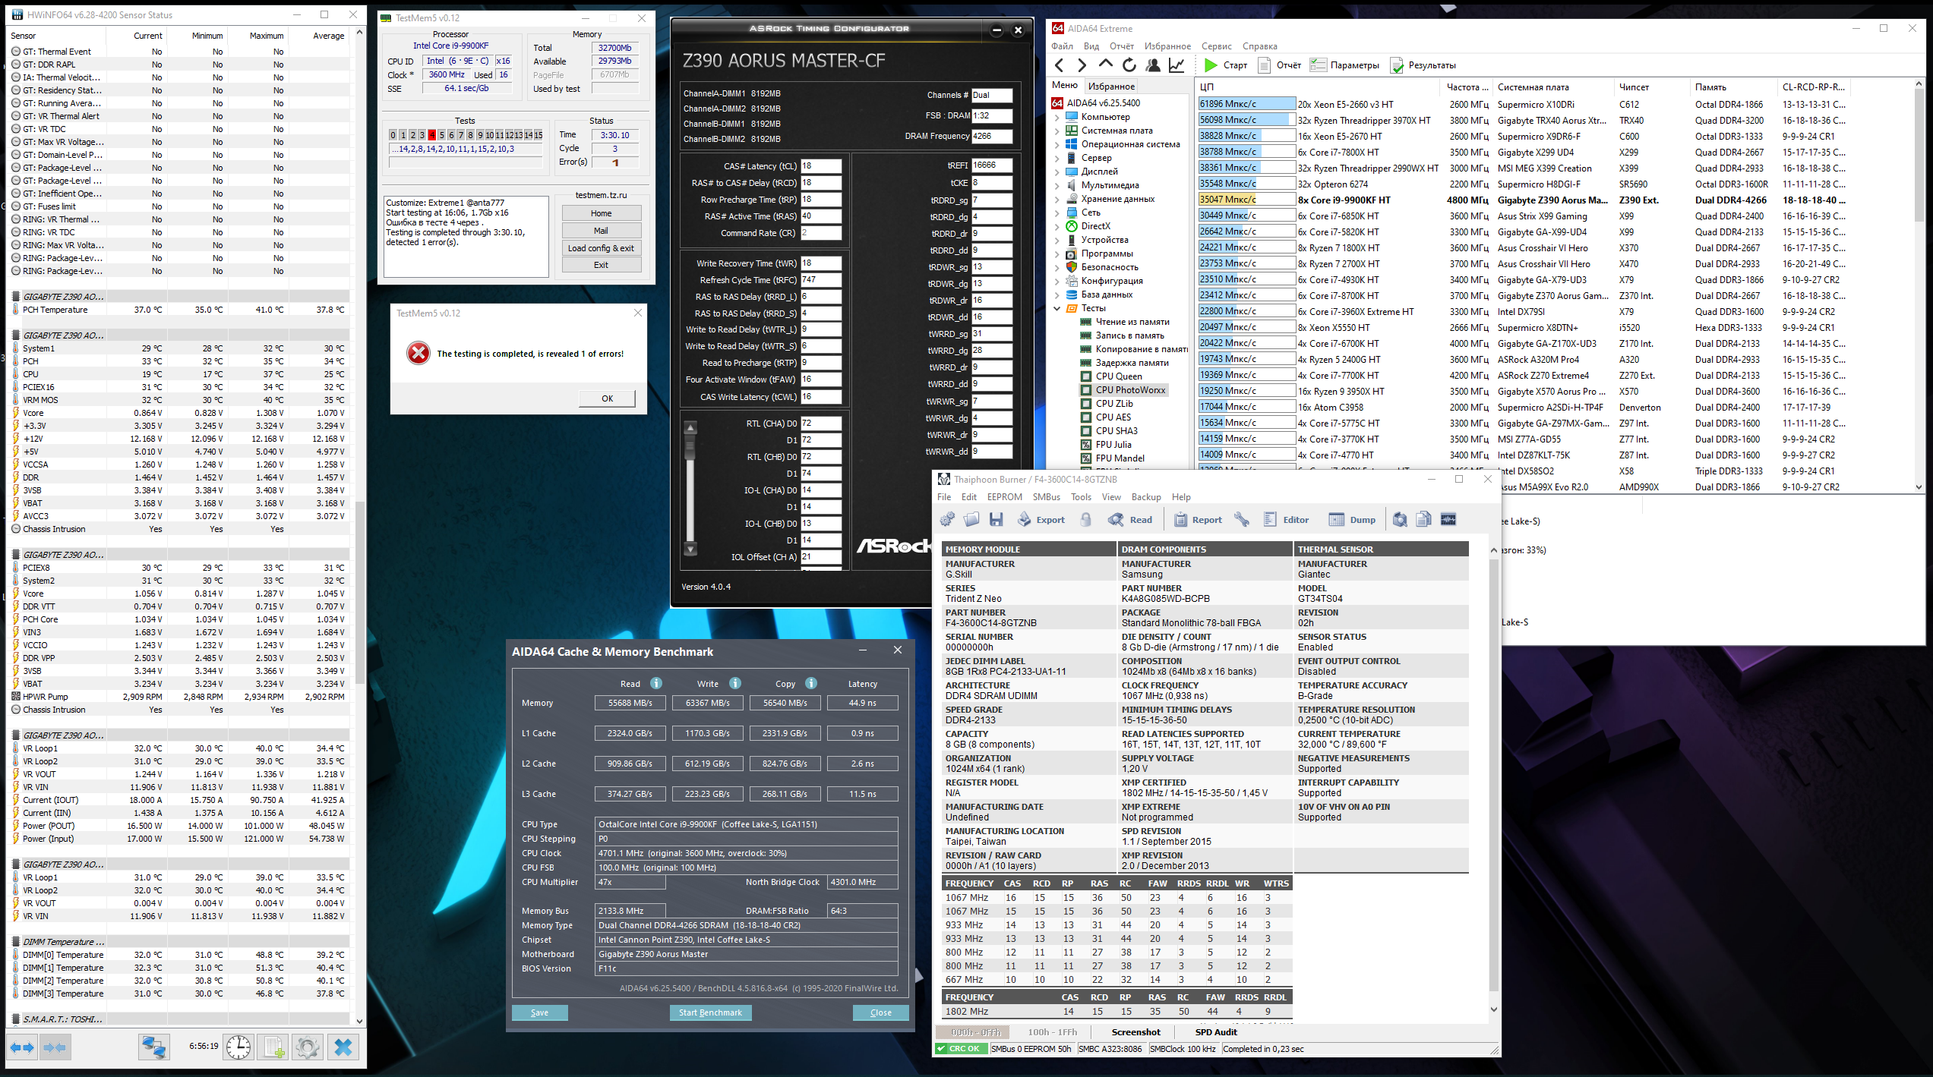This screenshot has width=1933, height=1077.
Task: Click the wrench icon in Thaiphoon Burner
Action: 1242,520
